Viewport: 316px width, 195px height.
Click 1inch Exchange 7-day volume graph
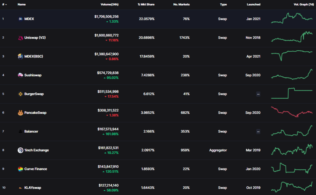coord(292,149)
